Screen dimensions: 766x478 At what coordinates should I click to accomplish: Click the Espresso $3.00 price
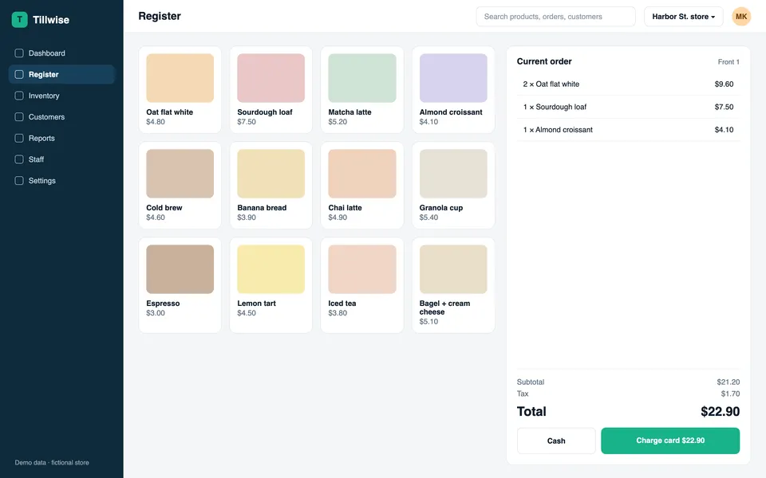(x=156, y=313)
